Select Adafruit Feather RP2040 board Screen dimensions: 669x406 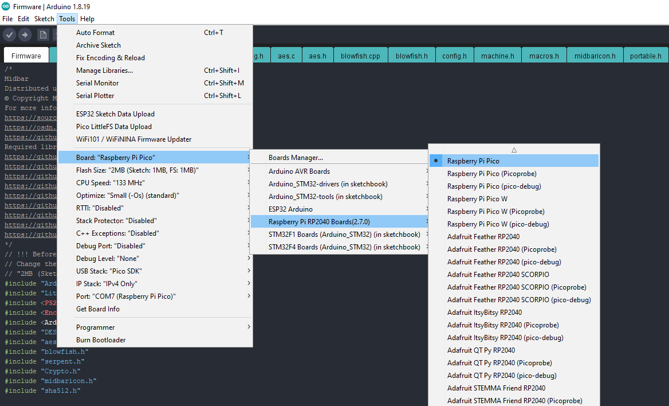pyautogui.click(x=514, y=237)
